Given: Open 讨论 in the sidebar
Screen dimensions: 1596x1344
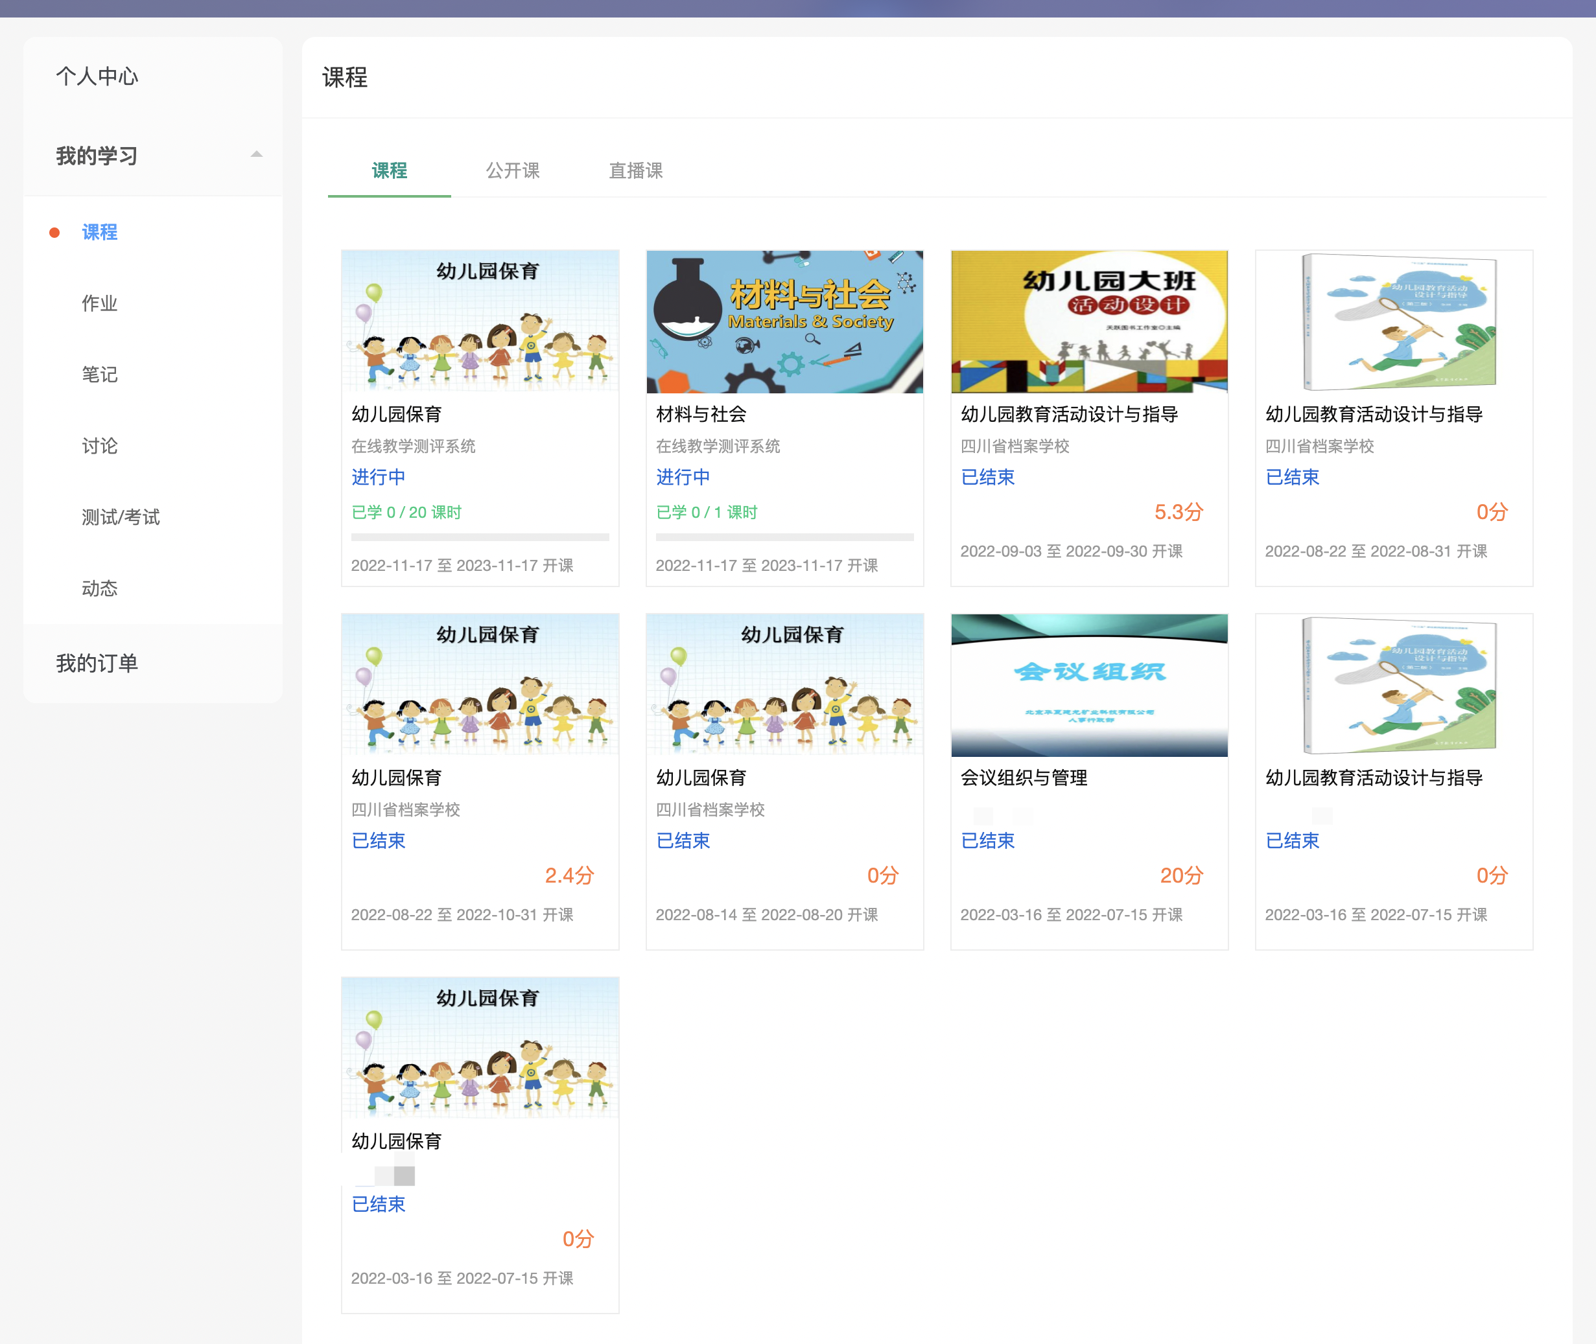Looking at the screenshot, I should pos(99,446).
